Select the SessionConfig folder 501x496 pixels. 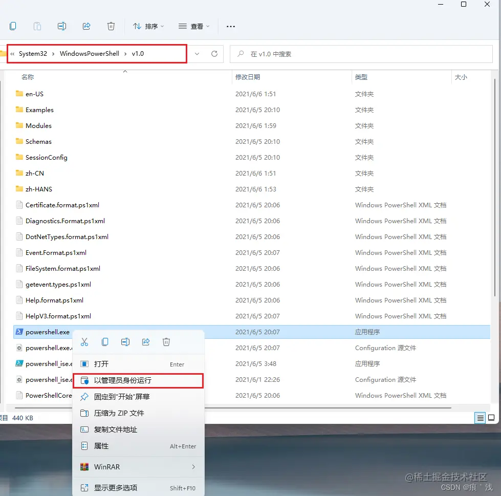[x=47, y=158]
